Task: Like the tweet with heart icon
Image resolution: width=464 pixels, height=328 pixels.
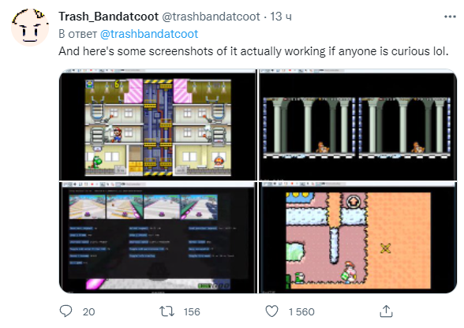Action: (271, 311)
